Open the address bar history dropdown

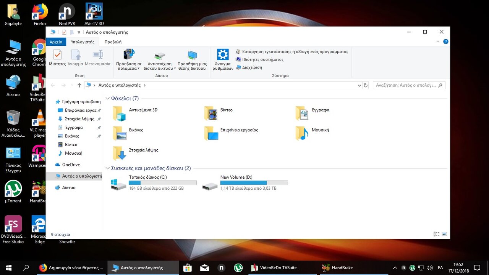[359, 86]
